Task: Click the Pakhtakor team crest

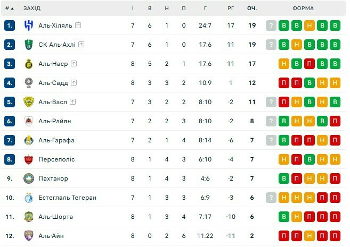Action: (29, 178)
